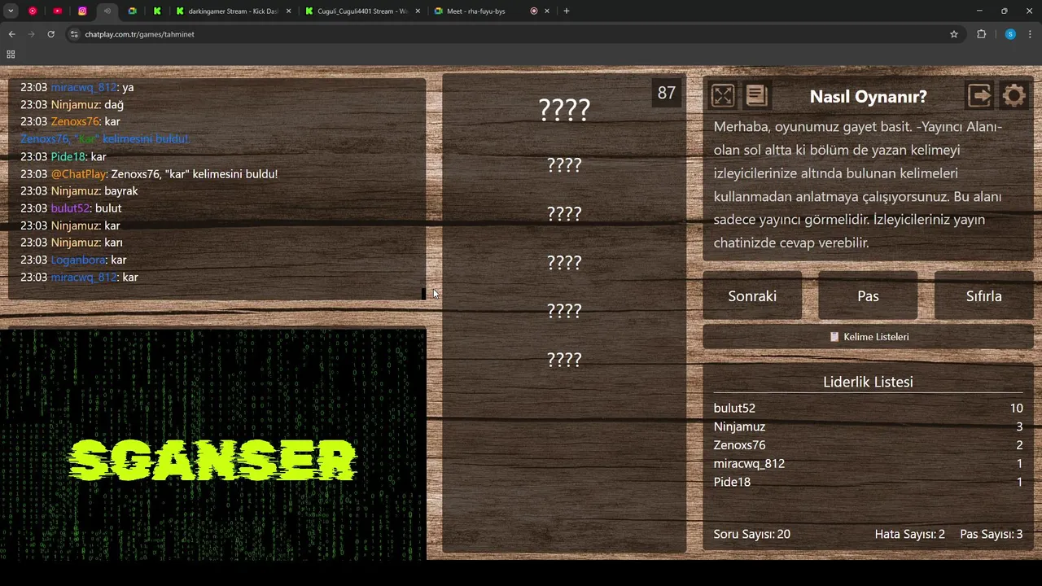Click the Pas button

[868, 295]
